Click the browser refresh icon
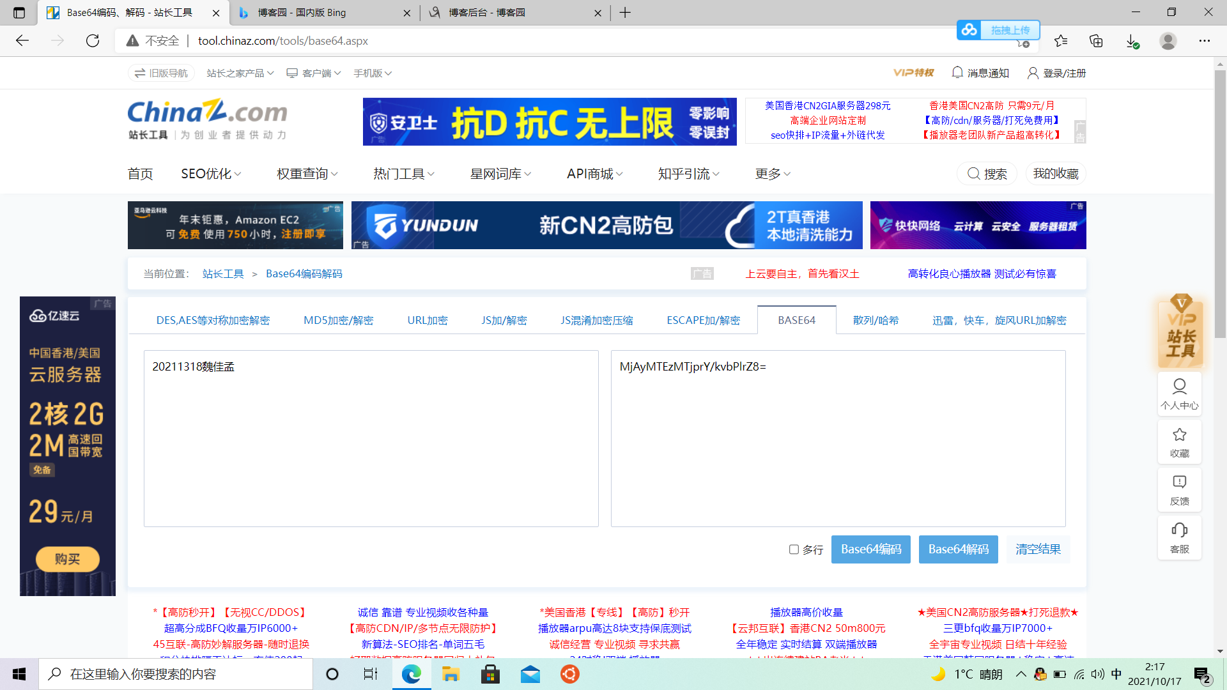This screenshot has height=690, width=1227. tap(93, 41)
